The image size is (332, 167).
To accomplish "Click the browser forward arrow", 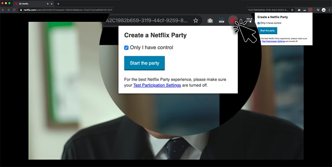I will click(8, 10).
